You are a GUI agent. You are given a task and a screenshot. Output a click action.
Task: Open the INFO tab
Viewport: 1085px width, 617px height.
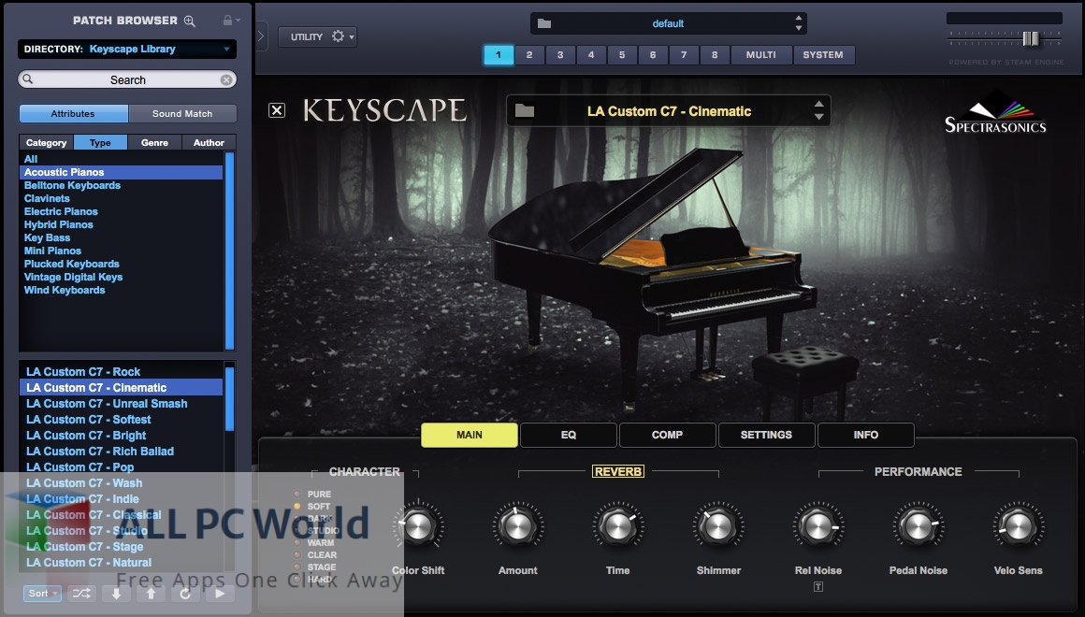865,435
